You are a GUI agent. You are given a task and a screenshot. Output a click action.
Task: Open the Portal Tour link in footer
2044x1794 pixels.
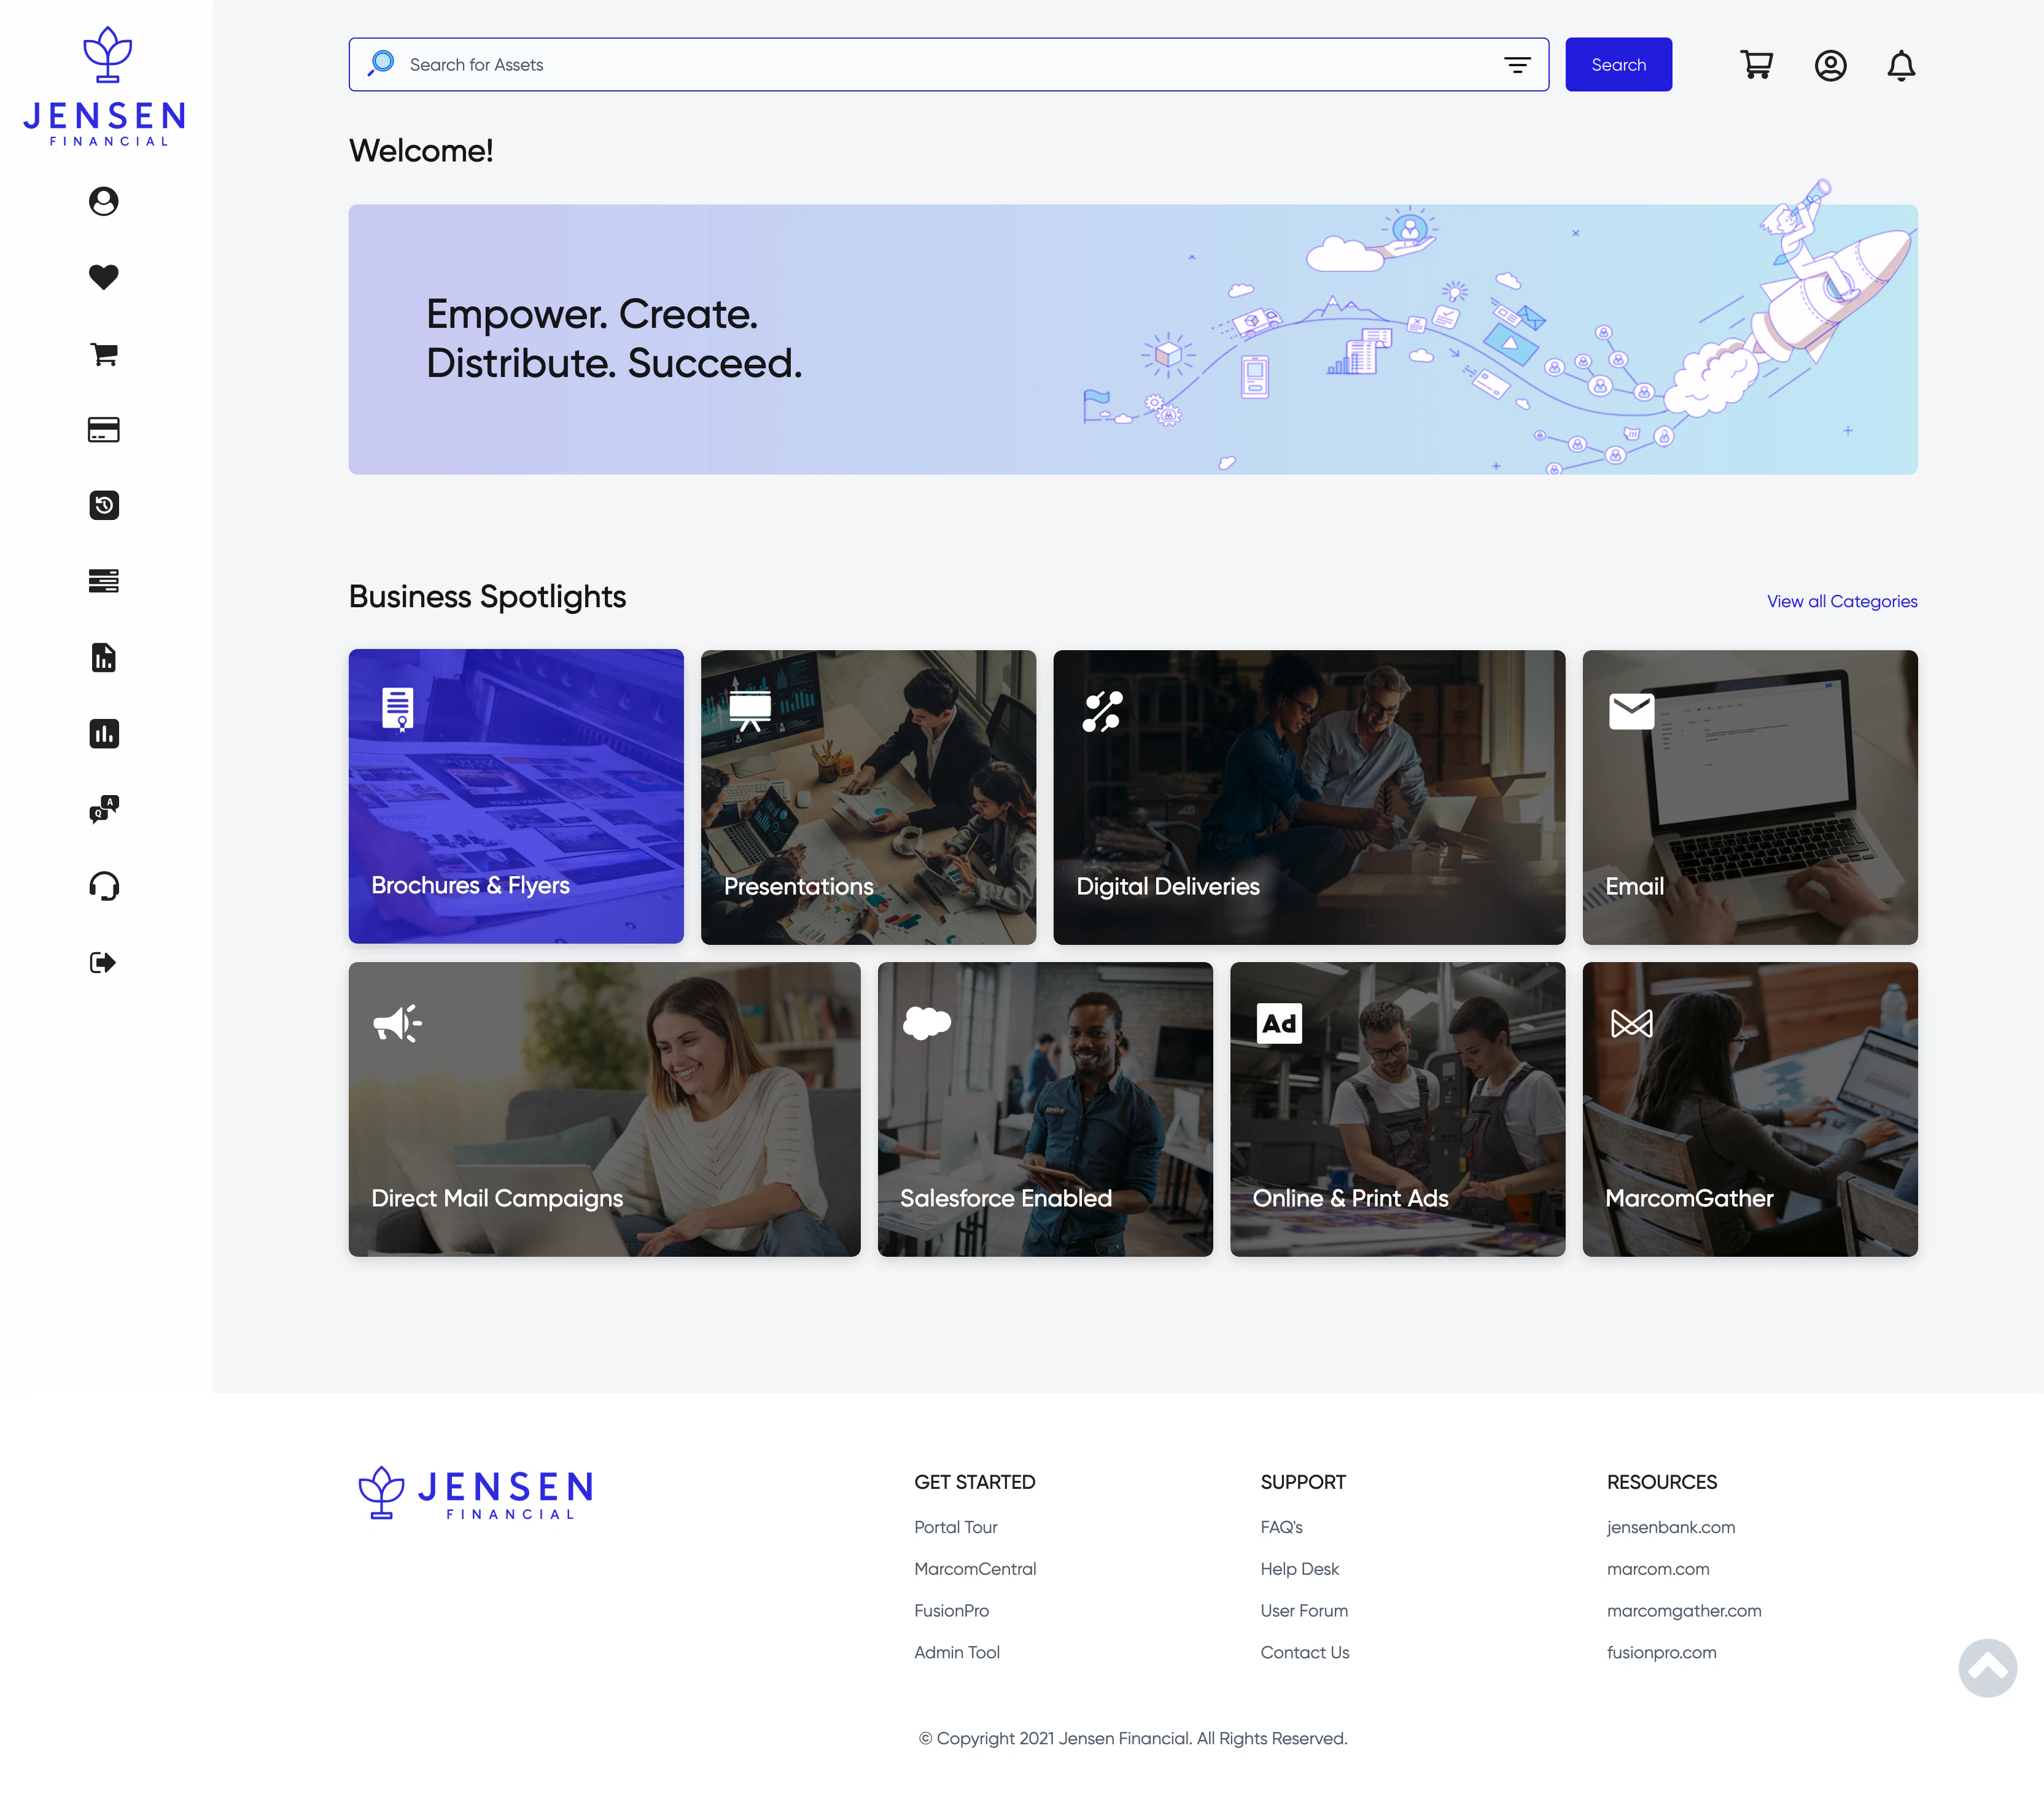[955, 1527]
